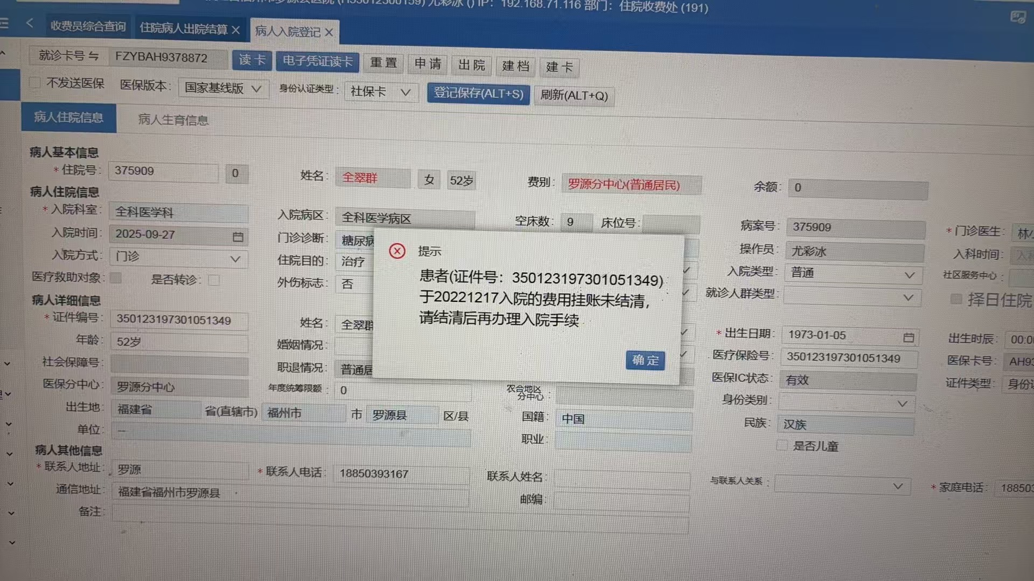The width and height of the screenshot is (1034, 581).
Task: Click the red error icon in dialog
Action: click(x=397, y=251)
